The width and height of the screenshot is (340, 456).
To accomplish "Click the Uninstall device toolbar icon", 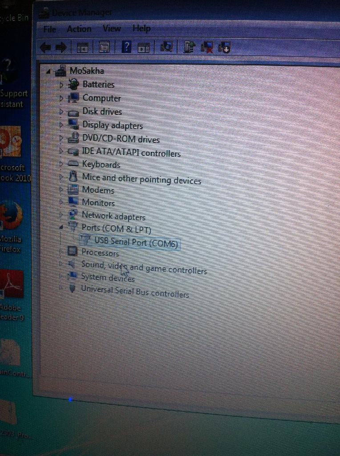I will [x=207, y=47].
